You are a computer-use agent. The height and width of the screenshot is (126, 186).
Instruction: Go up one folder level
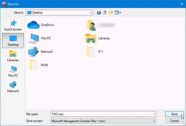pyautogui.click(x=105, y=12)
